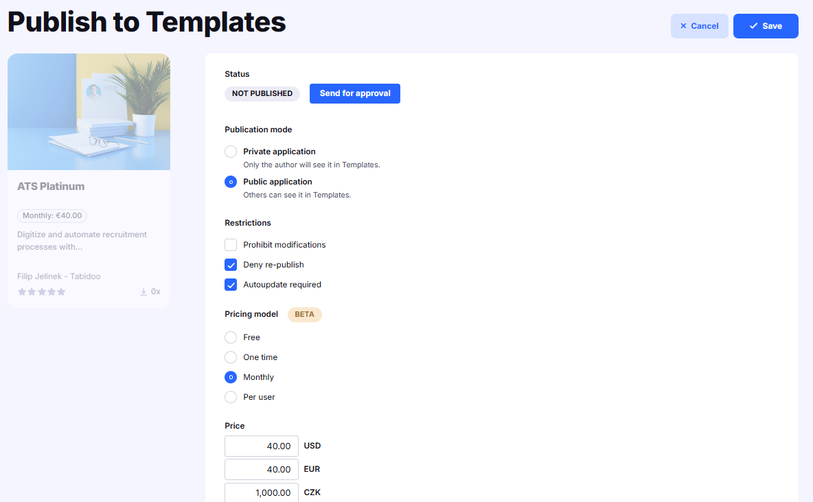Cancel publishing to Templates
This screenshot has width=813, height=502.
[699, 26]
